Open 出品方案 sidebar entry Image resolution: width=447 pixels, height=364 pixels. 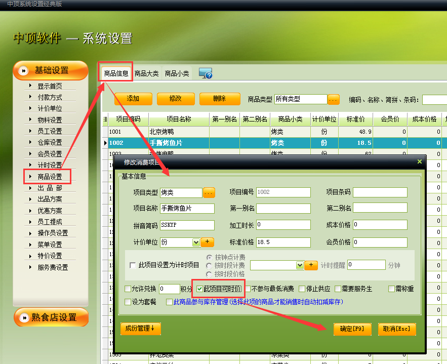click(x=50, y=199)
